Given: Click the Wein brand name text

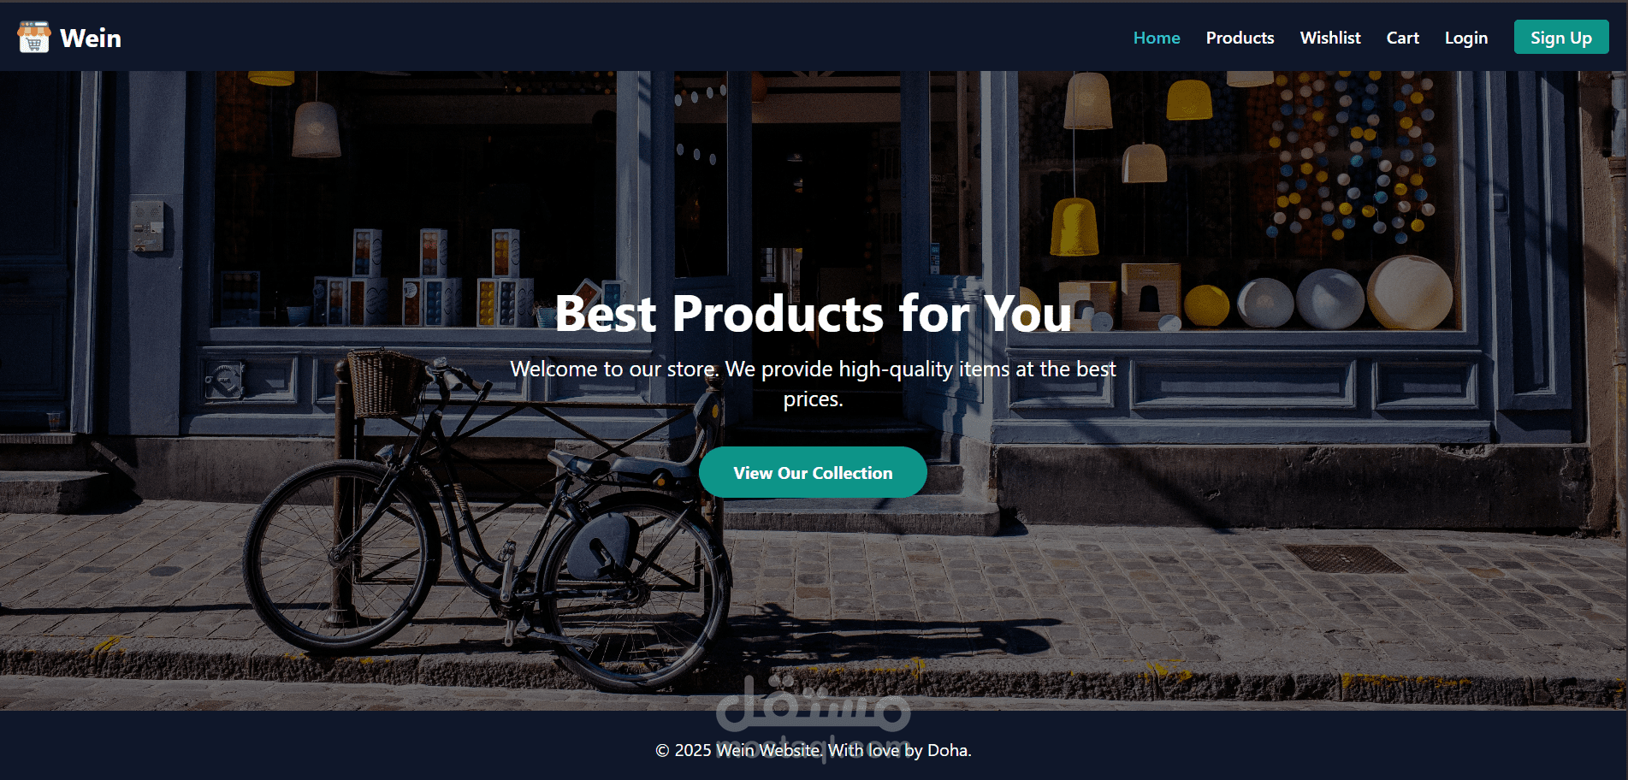Looking at the screenshot, I should [91, 38].
